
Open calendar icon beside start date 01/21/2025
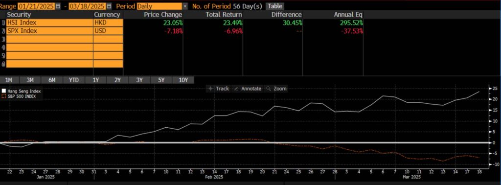58,6
